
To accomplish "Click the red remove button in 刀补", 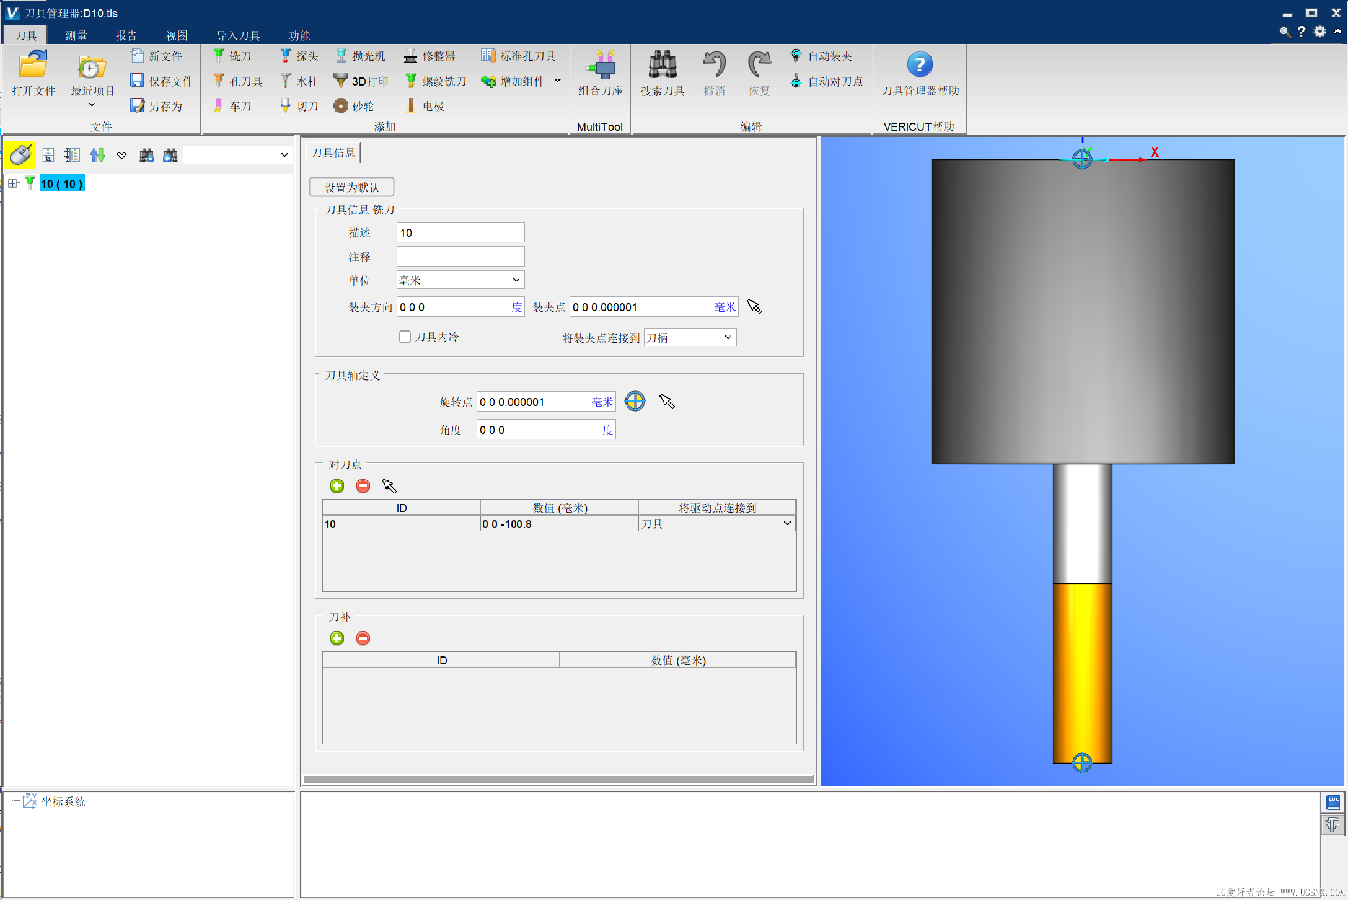I will (363, 638).
